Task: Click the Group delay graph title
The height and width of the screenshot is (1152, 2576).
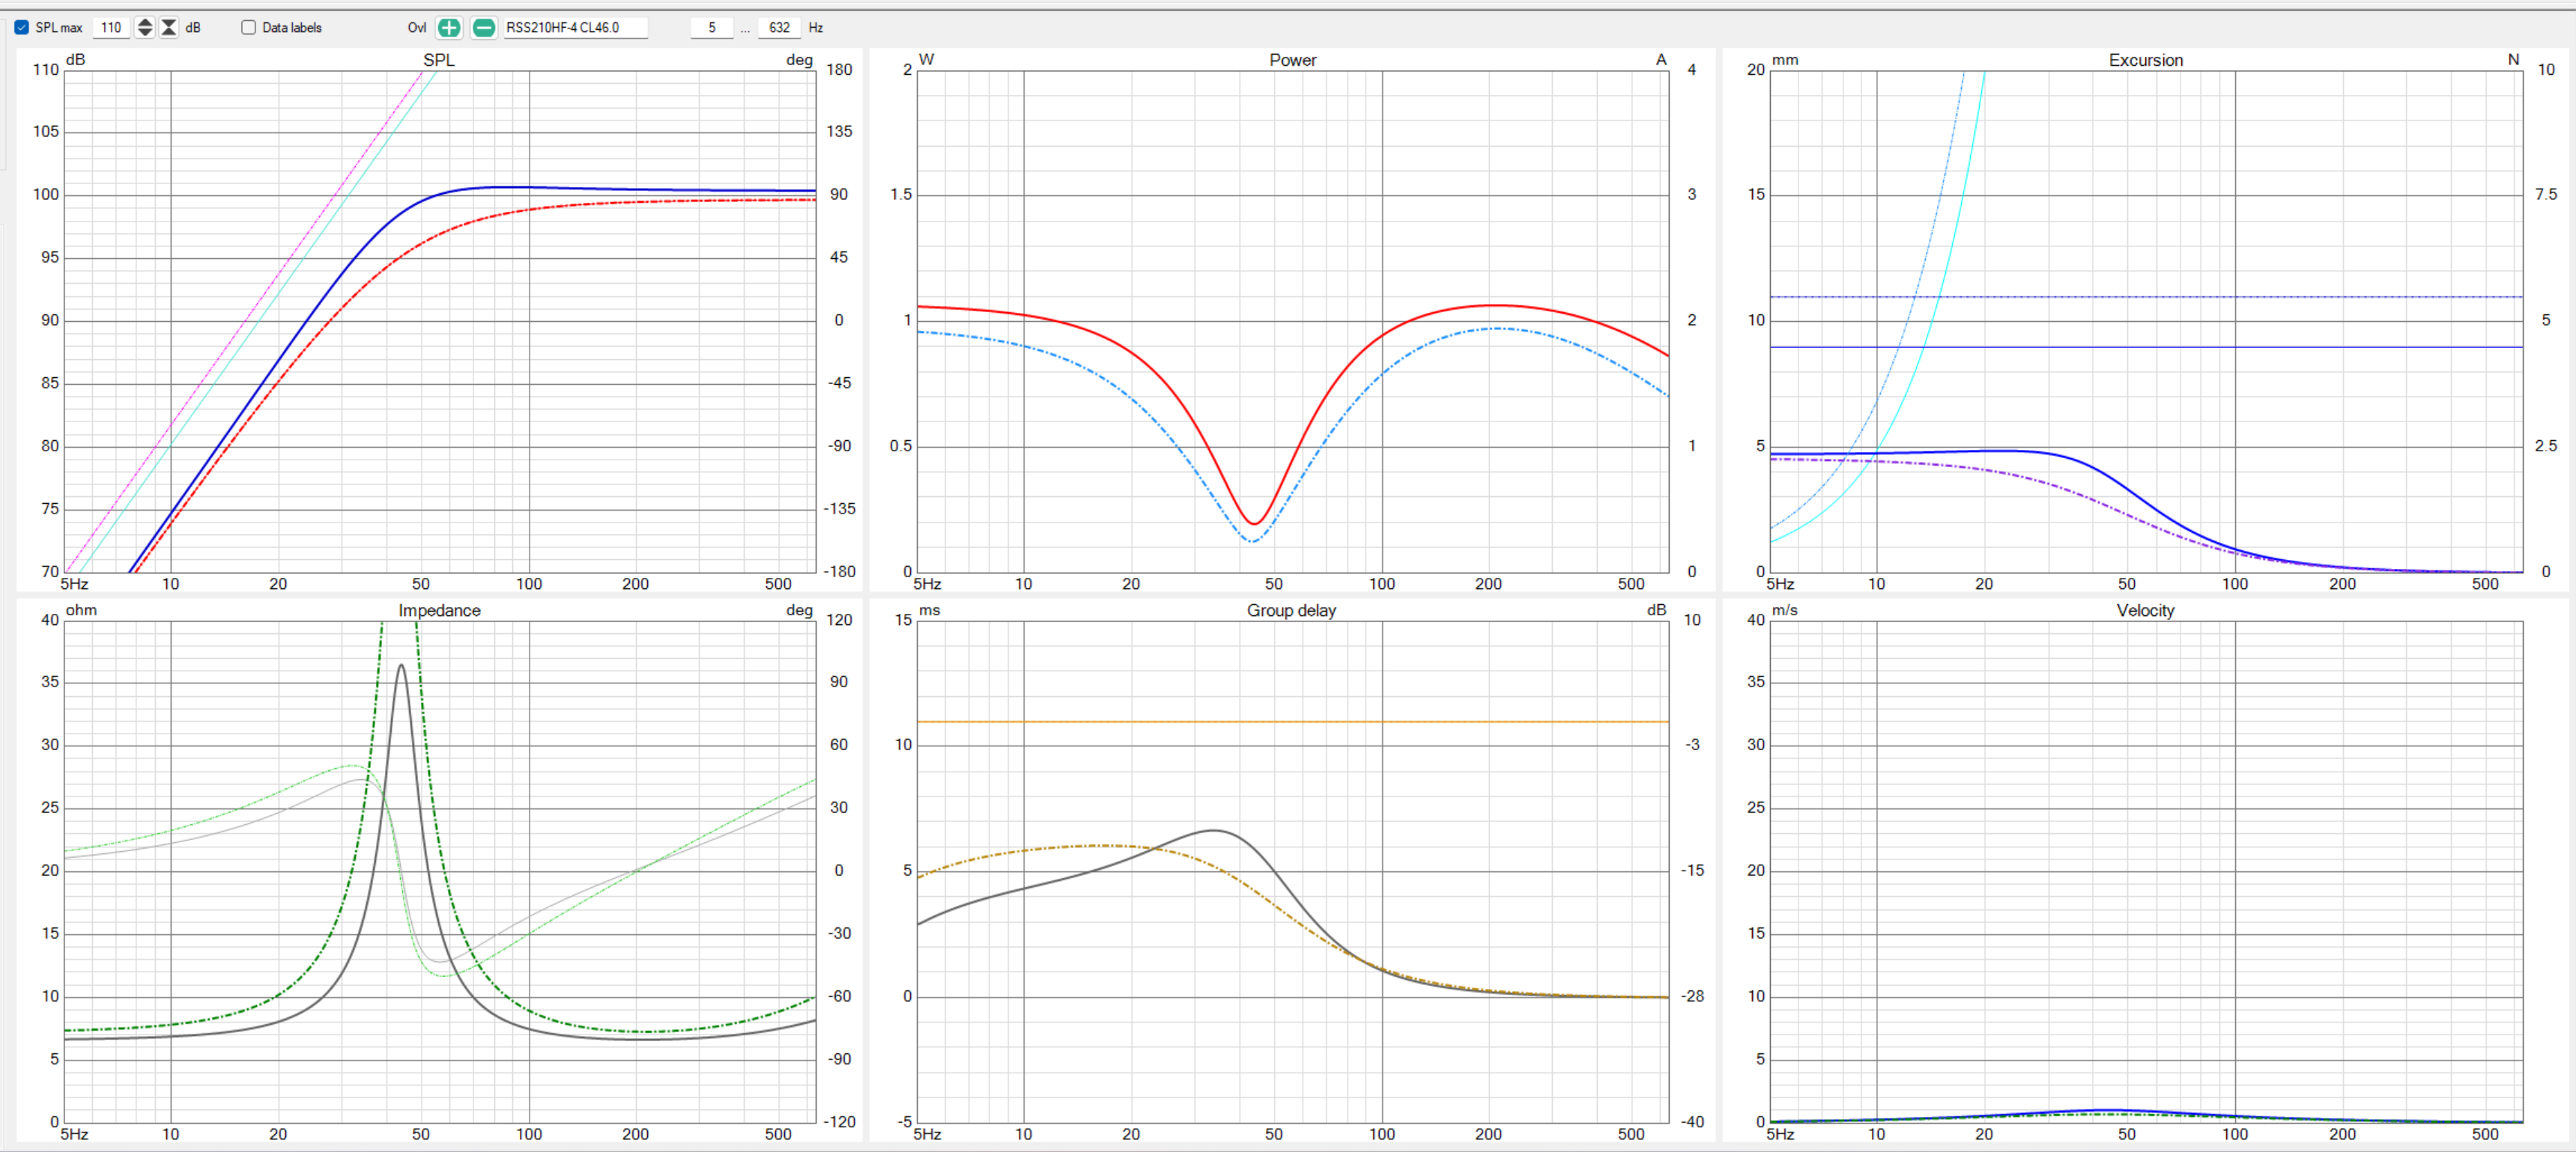Action: point(1291,611)
